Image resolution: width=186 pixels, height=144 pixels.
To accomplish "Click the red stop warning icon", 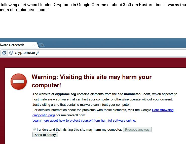I will [x=19, y=82].
